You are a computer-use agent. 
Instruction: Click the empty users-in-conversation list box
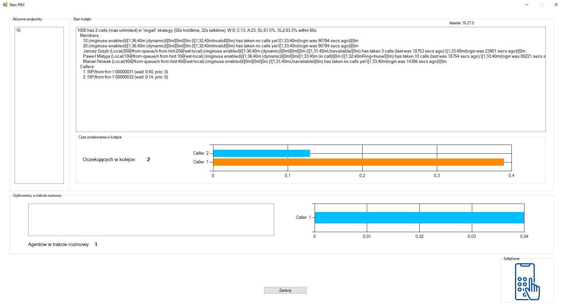pos(151,220)
